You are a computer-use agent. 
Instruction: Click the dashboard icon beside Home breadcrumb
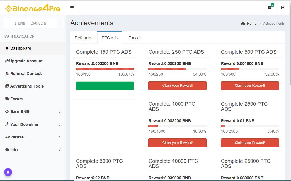click(x=243, y=24)
